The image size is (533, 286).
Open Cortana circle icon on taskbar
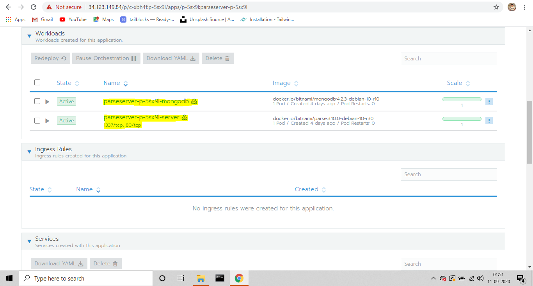click(x=162, y=278)
